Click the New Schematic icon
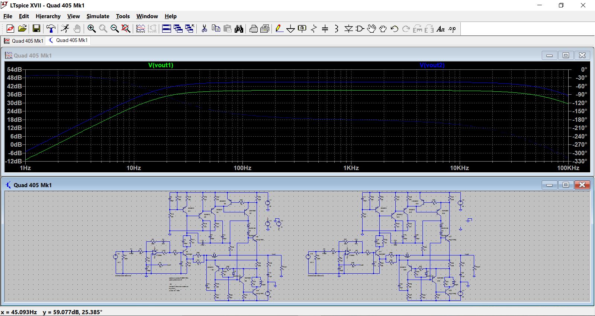The image size is (595, 316). click(x=10, y=29)
